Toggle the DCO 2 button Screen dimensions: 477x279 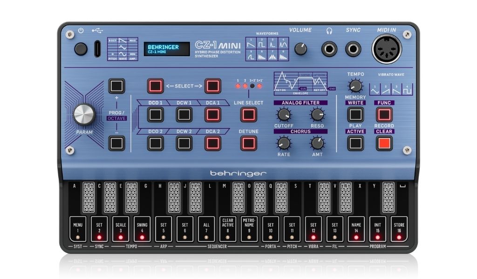[x=156, y=143]
